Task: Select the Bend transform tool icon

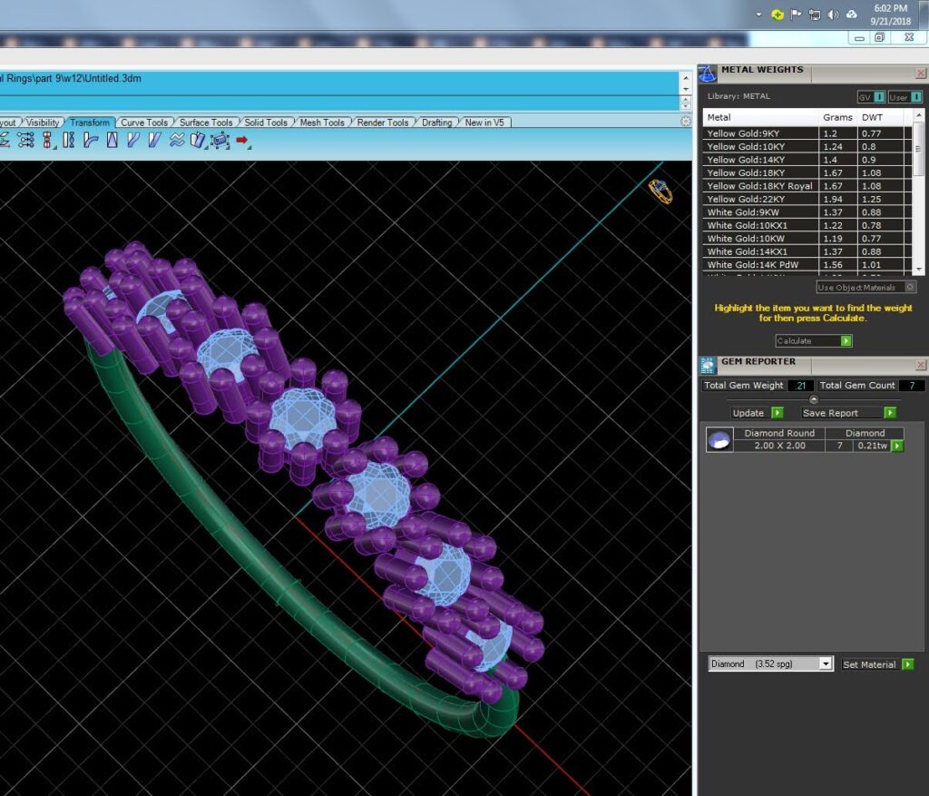Action: [91, 140]
